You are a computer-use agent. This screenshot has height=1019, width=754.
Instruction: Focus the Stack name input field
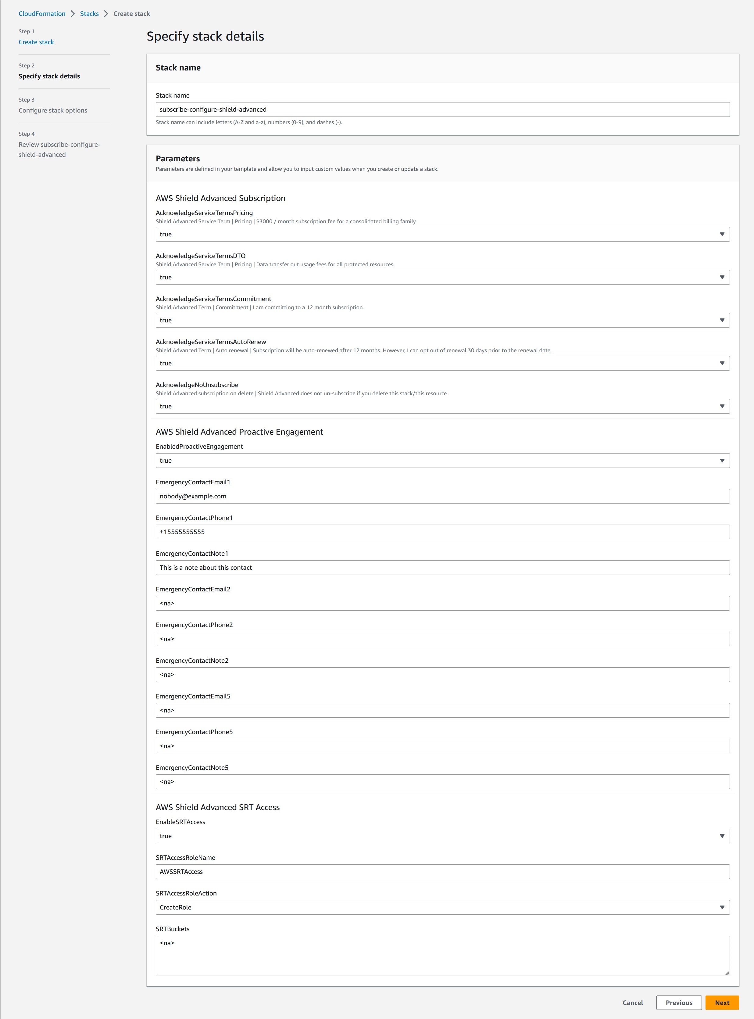point(442,109)
